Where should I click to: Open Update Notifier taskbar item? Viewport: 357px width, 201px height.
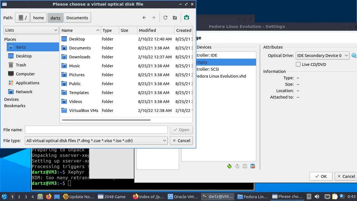pos(79,197)
